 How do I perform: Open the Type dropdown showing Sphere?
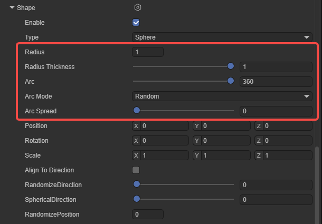pos(222,37)
